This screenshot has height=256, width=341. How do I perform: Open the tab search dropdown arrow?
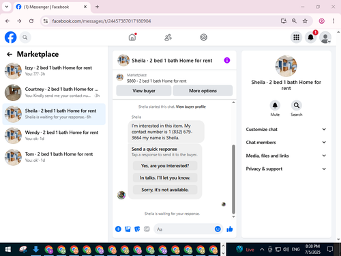point(7,7)
